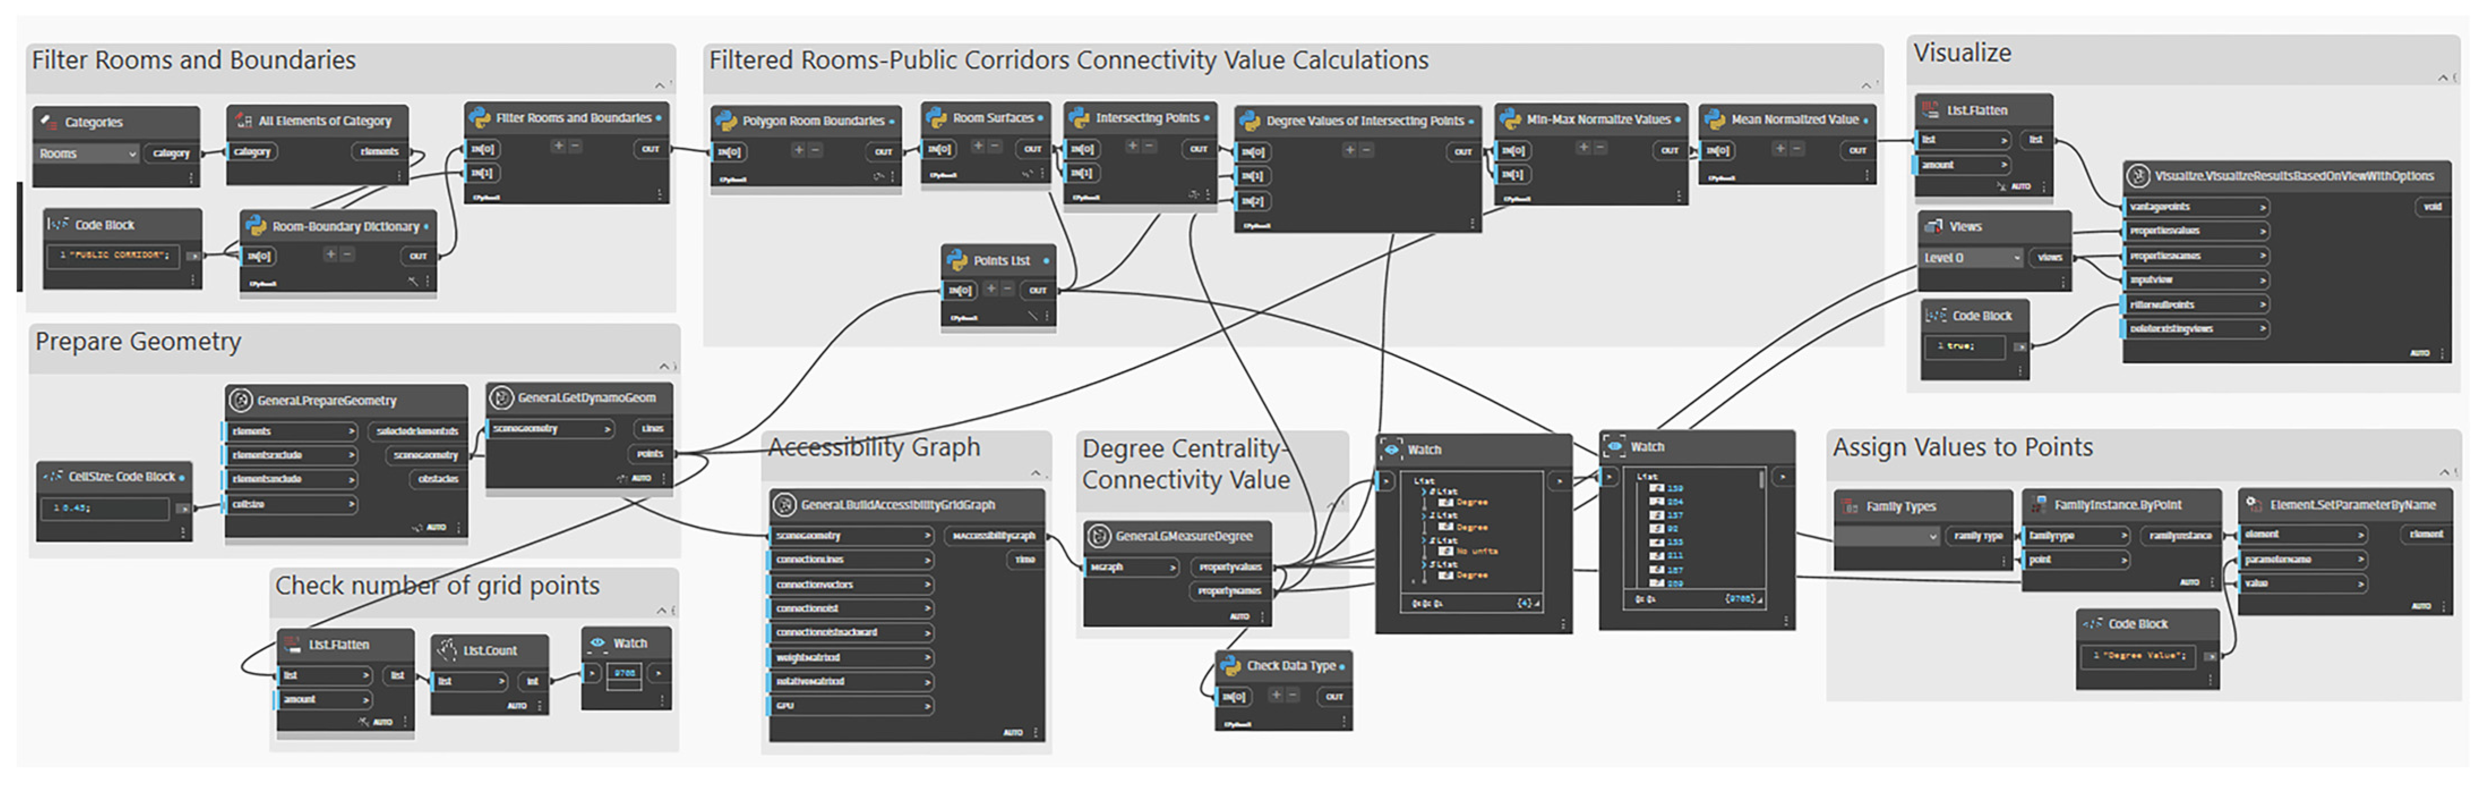Click the FamilyInstance.ByPoint node icon
Screen dimensions: 2480x785
pos(2038,504)
